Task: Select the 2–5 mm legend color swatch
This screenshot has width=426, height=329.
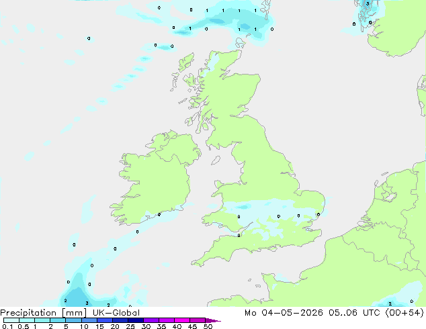Action: [58, 320]
